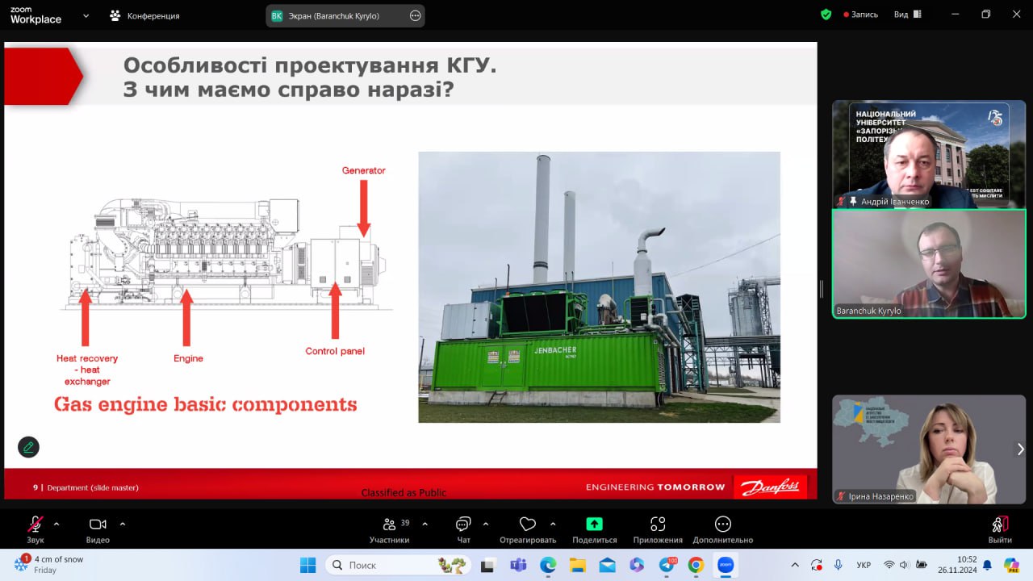1033x581 pixels.
Task: Click the green annotation pencil icon
Action: pos(28,446)
